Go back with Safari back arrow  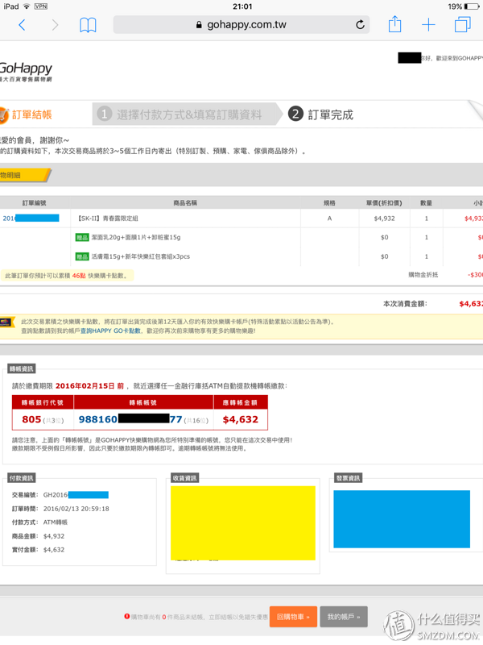(23, 25)
